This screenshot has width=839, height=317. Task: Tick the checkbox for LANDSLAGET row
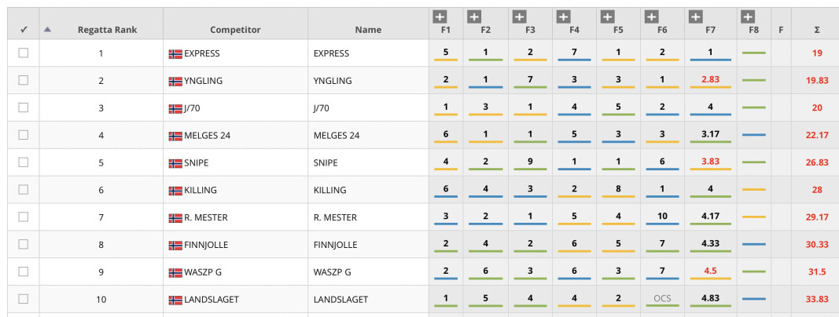pyautogui.click(x=23, y=299)
